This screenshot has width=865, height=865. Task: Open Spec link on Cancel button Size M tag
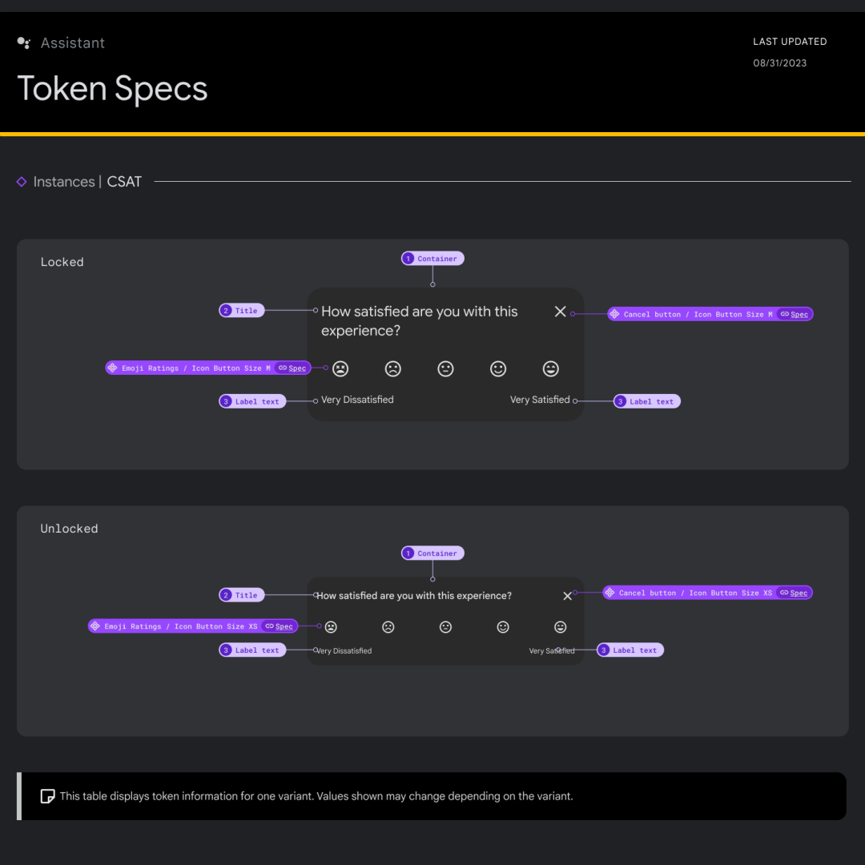tap(795, 315)
